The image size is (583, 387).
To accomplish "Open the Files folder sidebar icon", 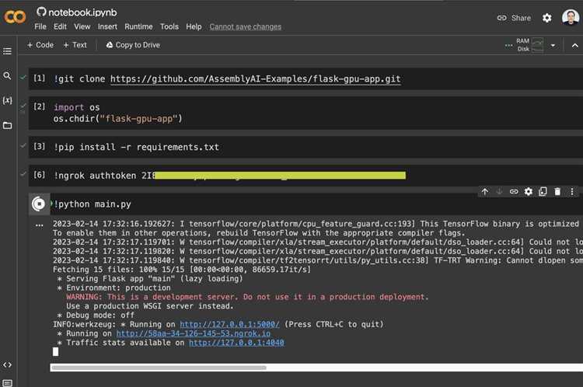I will pos(7,125).
